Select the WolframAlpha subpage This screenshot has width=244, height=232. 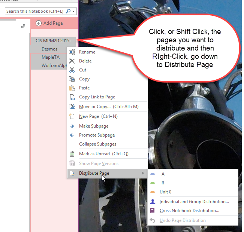[x=49, y=65]
